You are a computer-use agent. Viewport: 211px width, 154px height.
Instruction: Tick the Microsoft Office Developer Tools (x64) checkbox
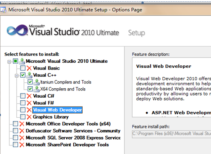(x=15, y=124)
